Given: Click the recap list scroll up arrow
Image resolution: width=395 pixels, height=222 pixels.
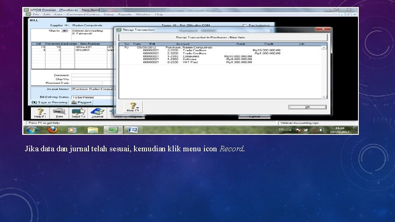Looking at the screenshot, I should coord(324,48).
